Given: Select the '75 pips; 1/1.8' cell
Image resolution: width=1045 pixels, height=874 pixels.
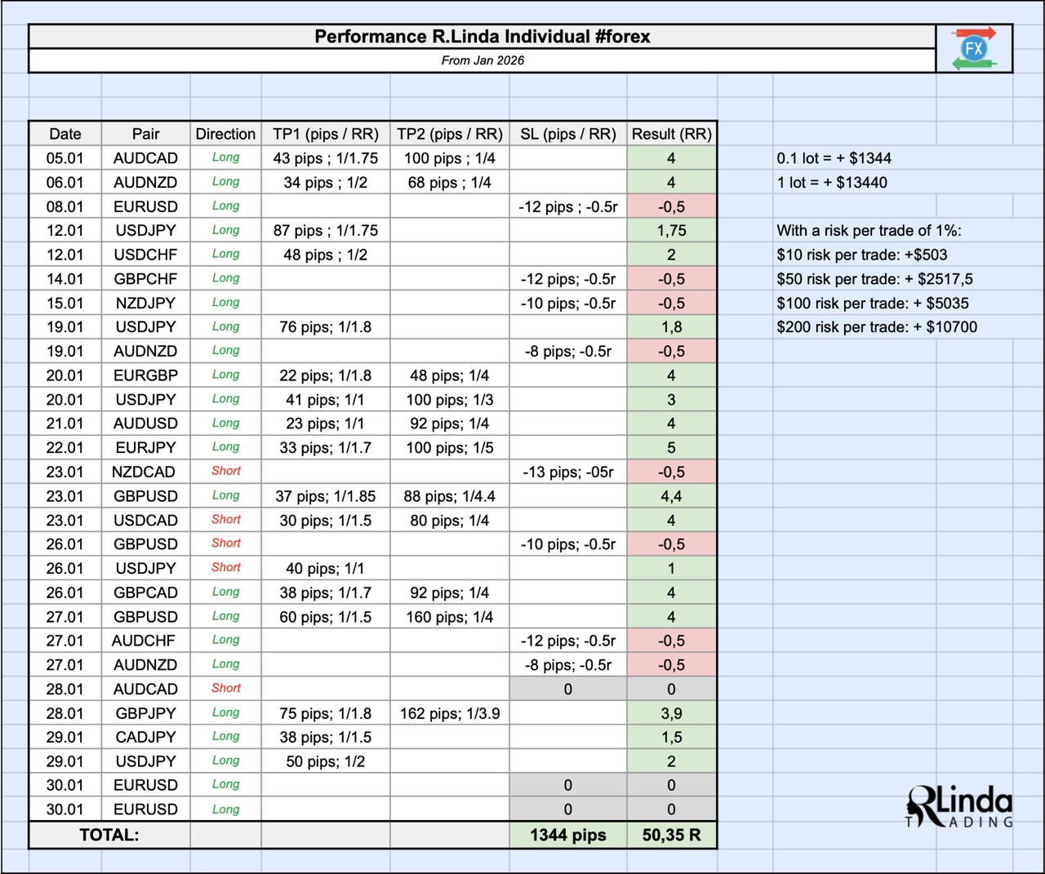Looking at the screenshot, I should 326,713.
